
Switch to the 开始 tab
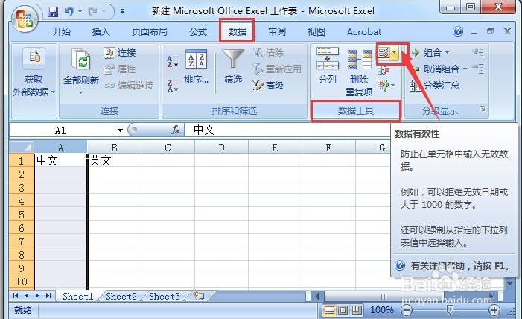pyautogui.click(x=62, y=31)
